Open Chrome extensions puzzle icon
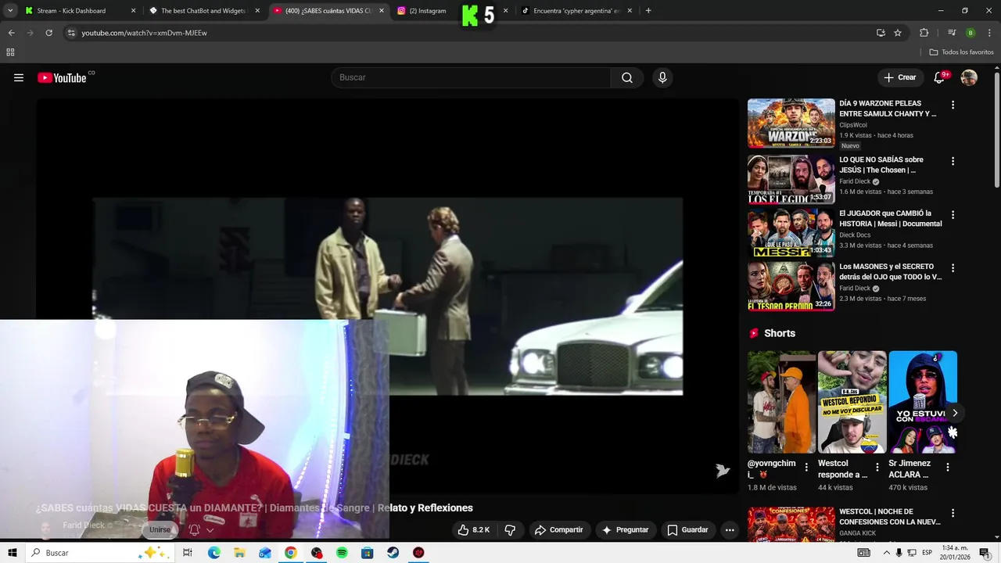This screenshot has height=563, width=1001. [924, 33]
